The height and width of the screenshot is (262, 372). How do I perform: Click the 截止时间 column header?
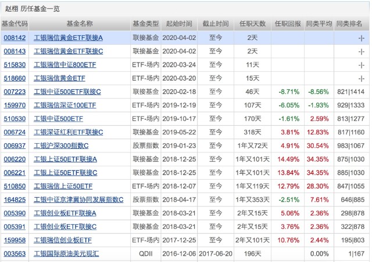pos(216,24)
